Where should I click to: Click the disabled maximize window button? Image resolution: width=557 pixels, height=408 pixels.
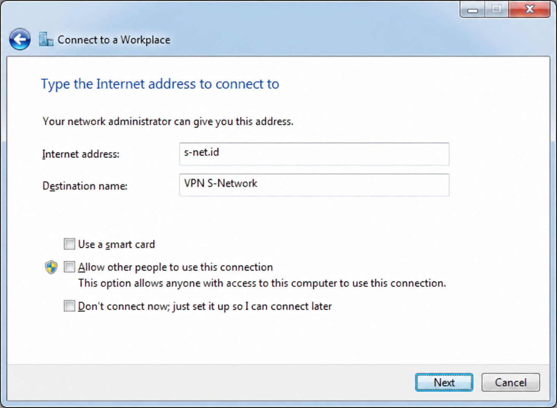[x=497, y=10]
